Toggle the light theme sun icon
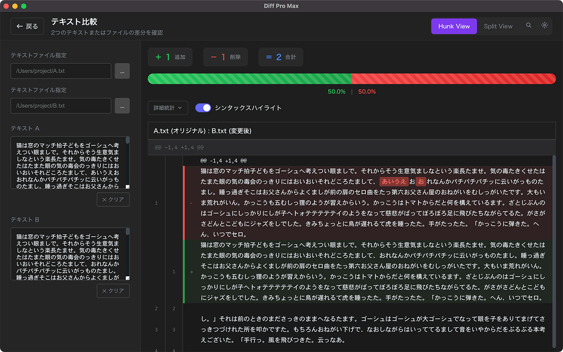 (x=544, y=26)
